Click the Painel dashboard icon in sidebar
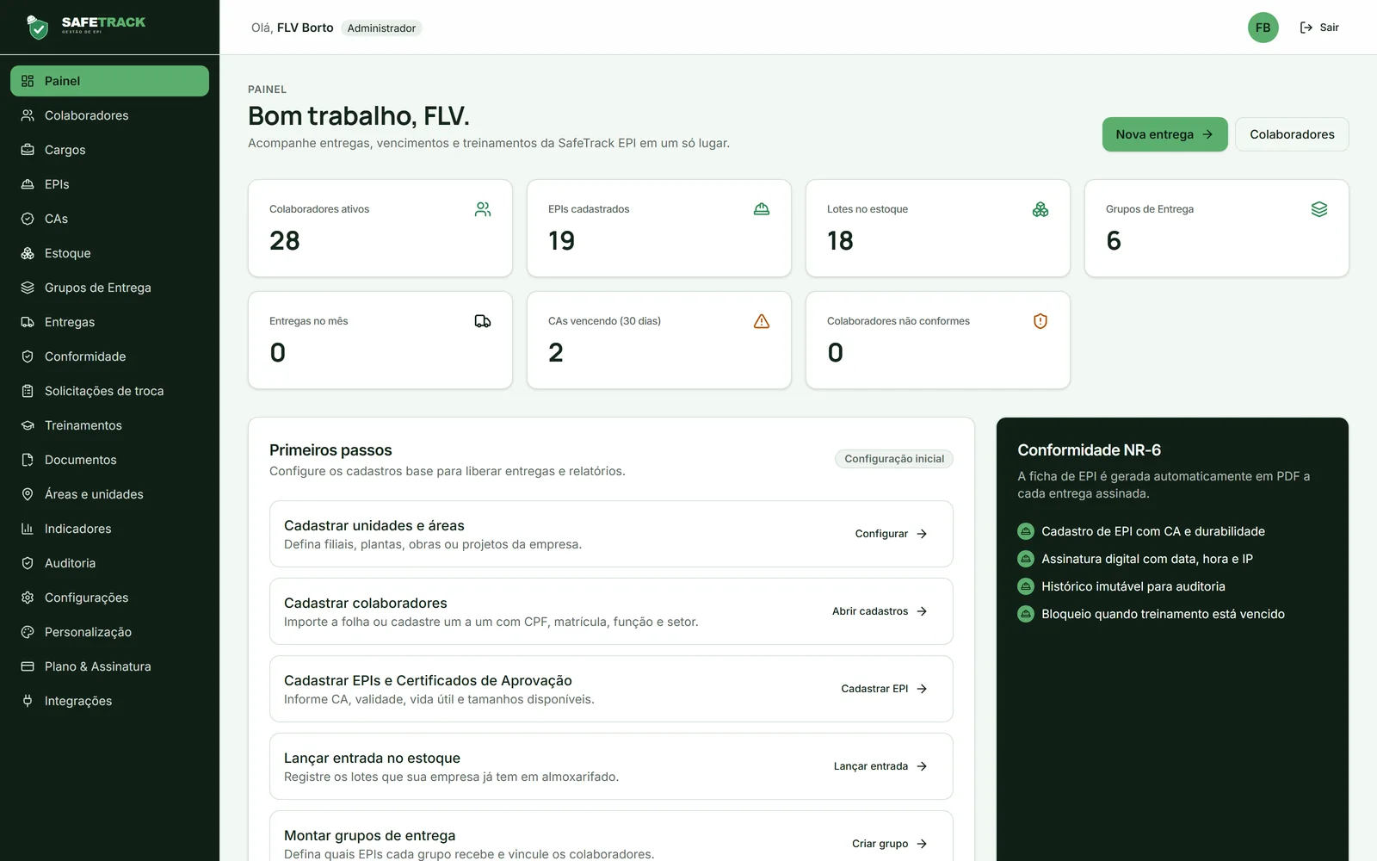 click(28, 81)
